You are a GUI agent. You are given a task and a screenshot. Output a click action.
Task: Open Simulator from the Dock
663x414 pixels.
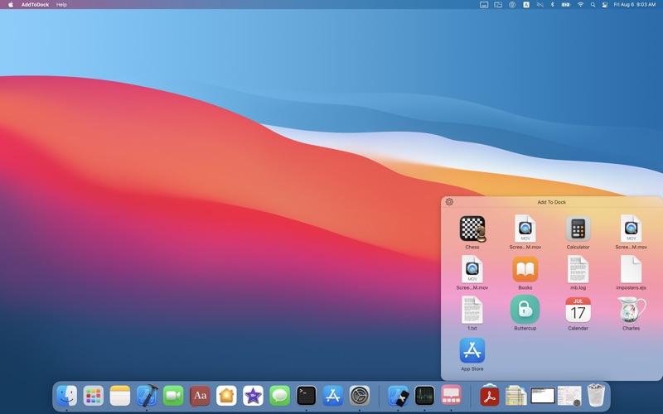[399, 396]
